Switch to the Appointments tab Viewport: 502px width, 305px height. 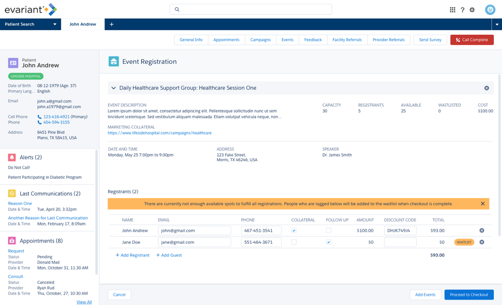226,40
